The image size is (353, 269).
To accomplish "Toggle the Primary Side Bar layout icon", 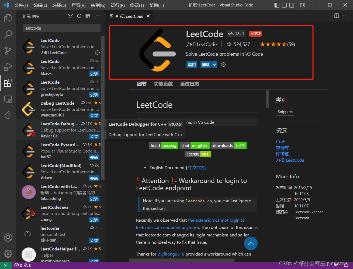I will (277, 5).
